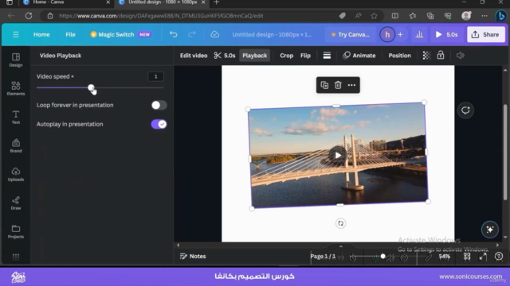
Task: Open the Projects folder panel
Action: pos(16,231)
